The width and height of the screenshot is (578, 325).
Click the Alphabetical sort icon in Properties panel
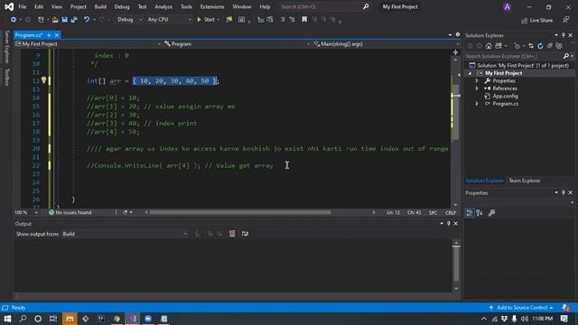pos(480,213)
